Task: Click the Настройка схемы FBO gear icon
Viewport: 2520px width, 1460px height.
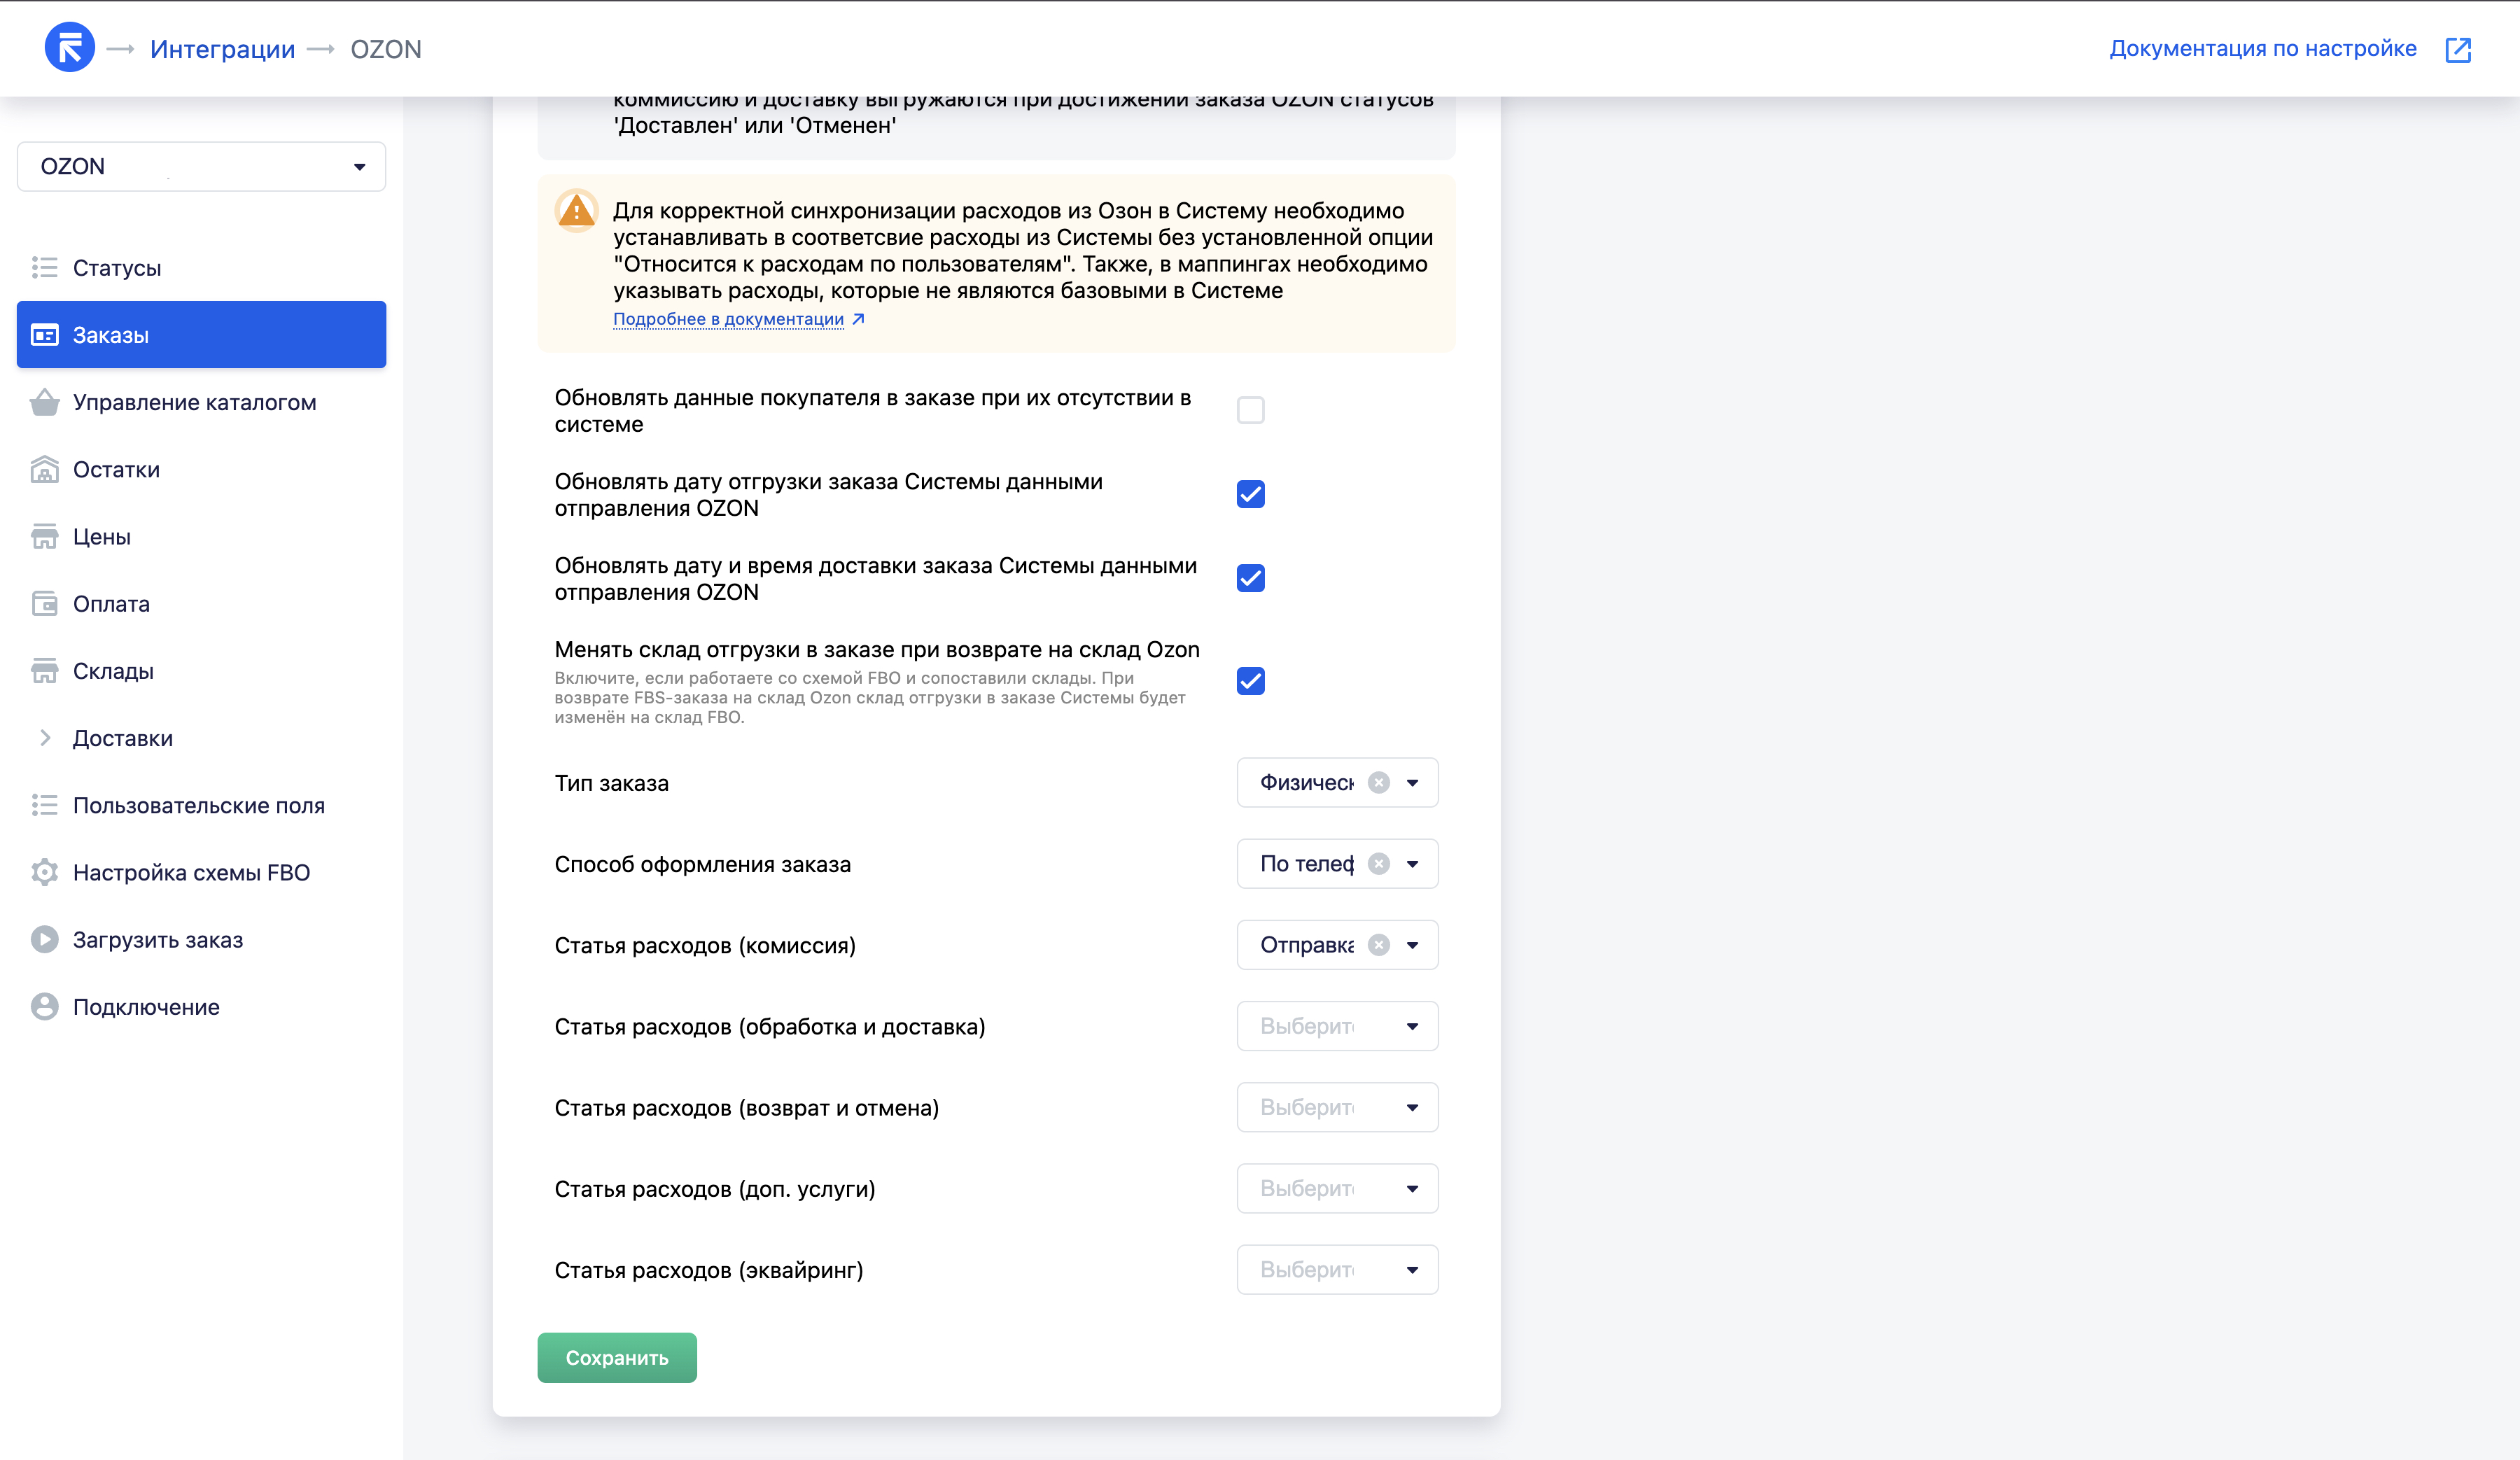Action: 44,872
